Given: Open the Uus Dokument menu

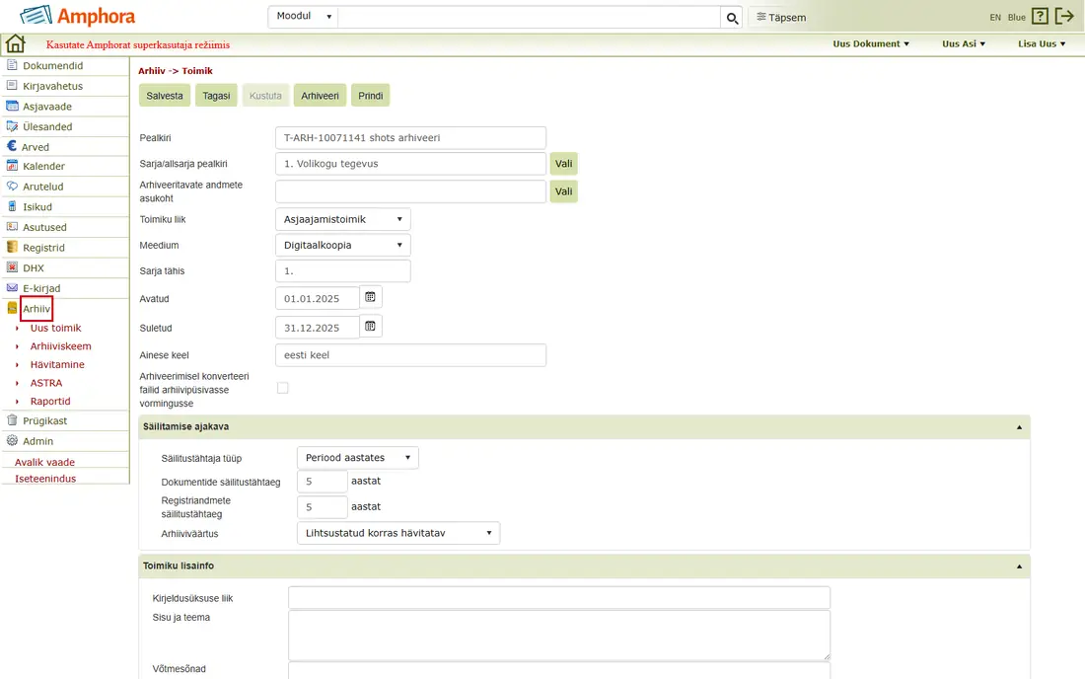Looking at the screenshot, I should coord(871,43).
